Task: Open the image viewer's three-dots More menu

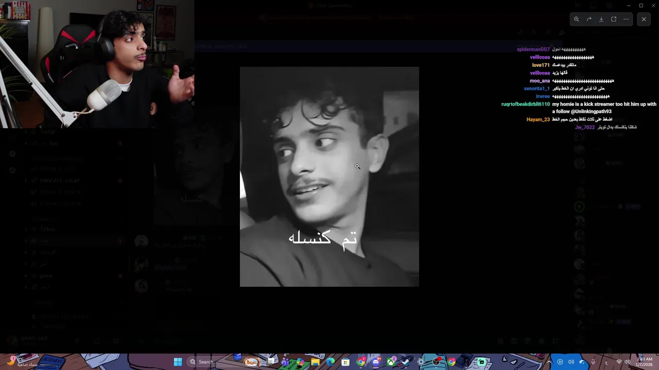Action: (x=626, y=19)
